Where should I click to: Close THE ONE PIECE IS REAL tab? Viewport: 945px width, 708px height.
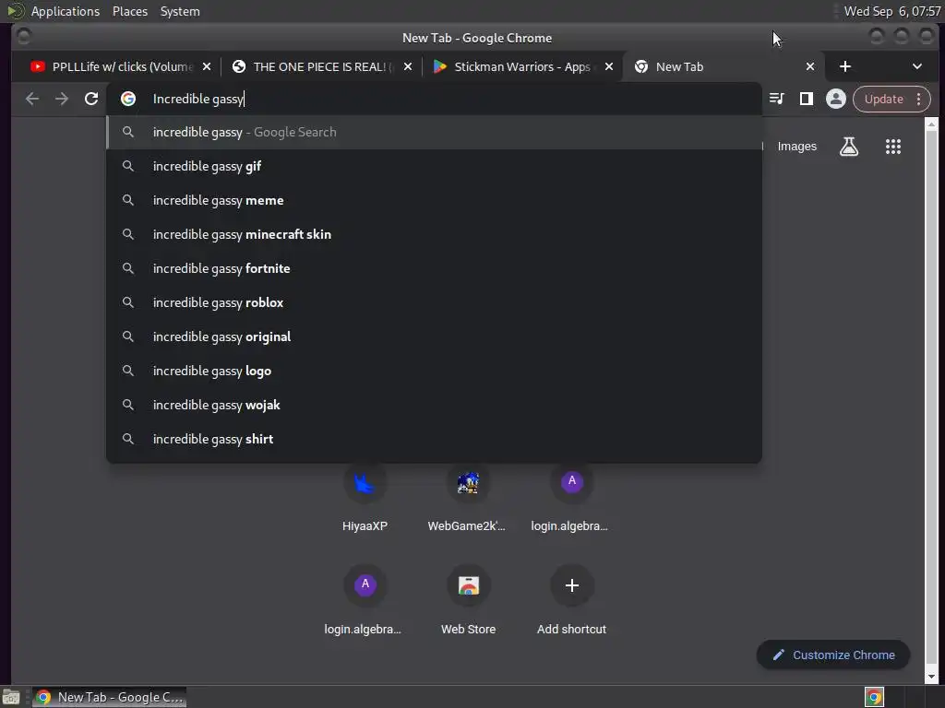click(408, 66)
